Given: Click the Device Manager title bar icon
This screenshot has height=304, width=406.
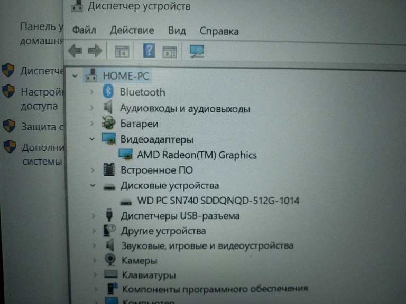Looking at the screenshot, I should pyautogui.click(x=77, y=6).
